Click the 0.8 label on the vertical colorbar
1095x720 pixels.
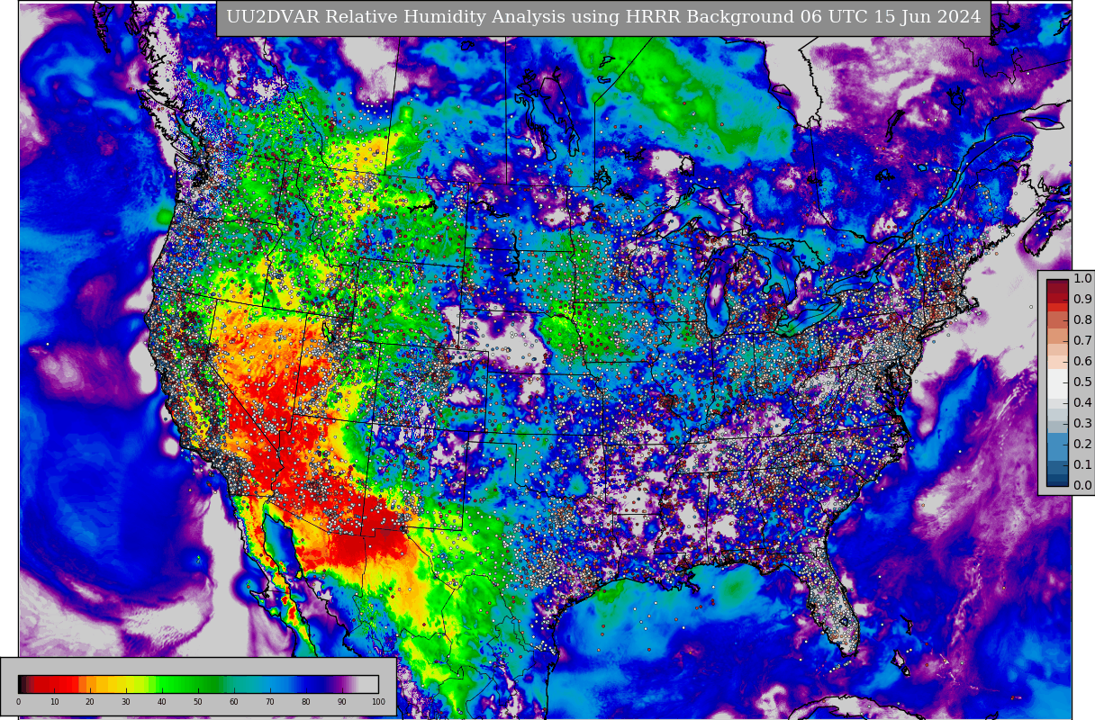1082,320
